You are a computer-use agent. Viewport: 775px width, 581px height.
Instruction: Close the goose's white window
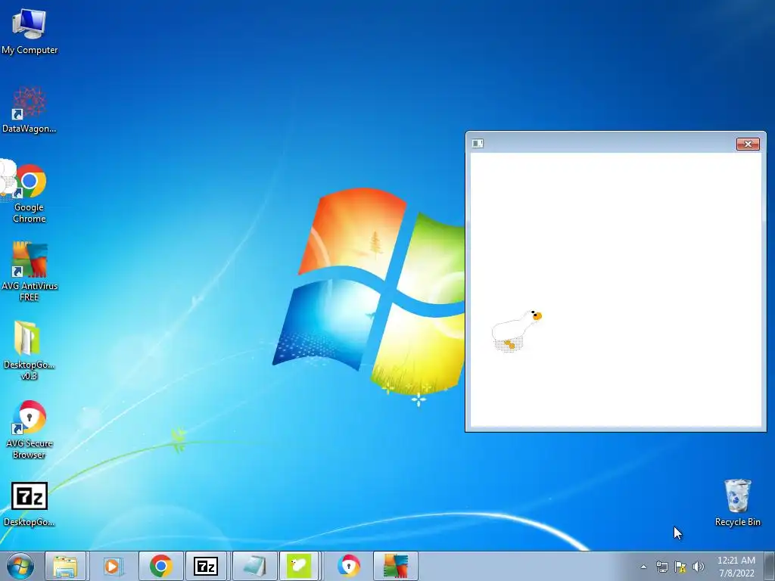click(748, 144)
